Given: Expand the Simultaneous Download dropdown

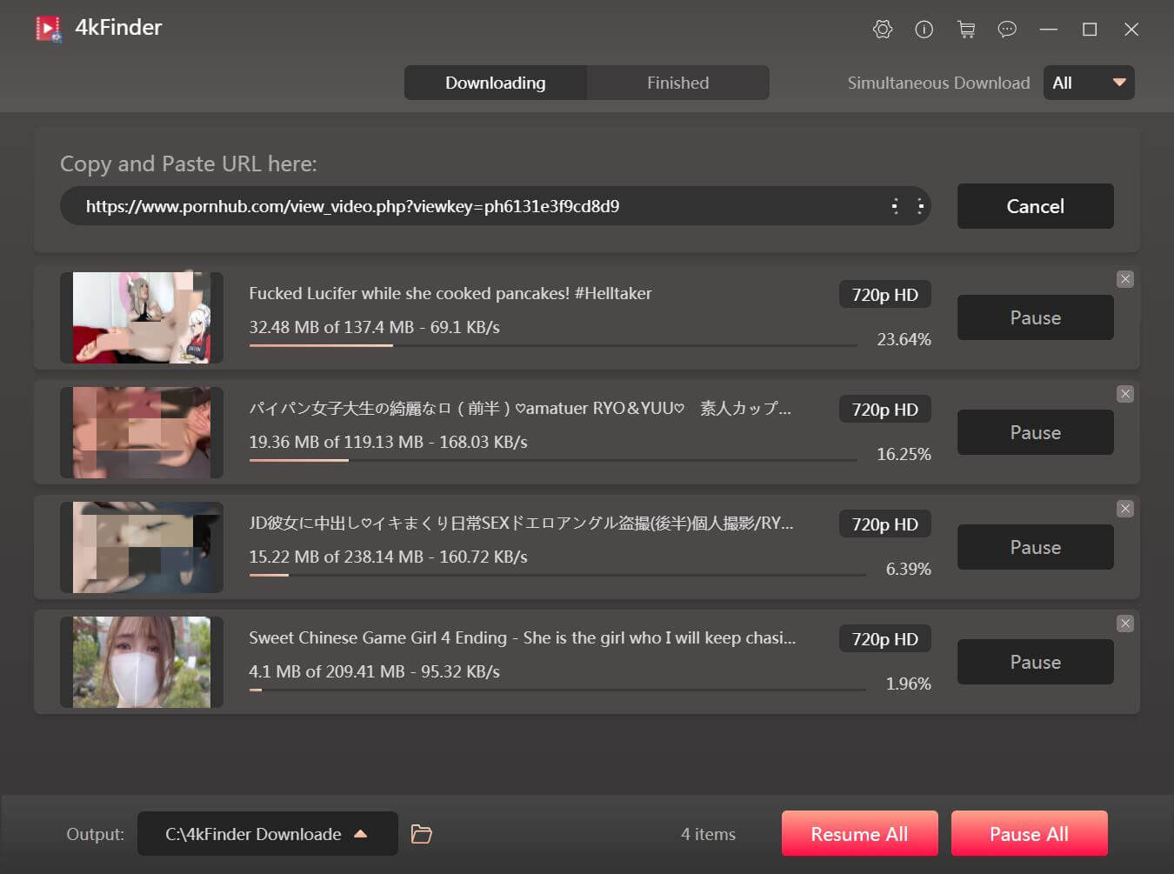Looking at the screenshot, I should tap(1089, 83).
